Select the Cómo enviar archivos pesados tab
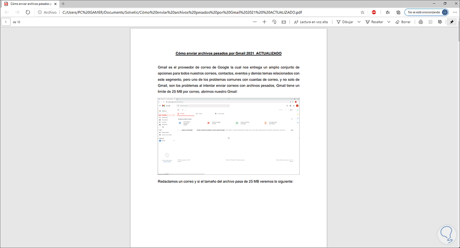Screen dimensions: 460x248 coord(30,4)
